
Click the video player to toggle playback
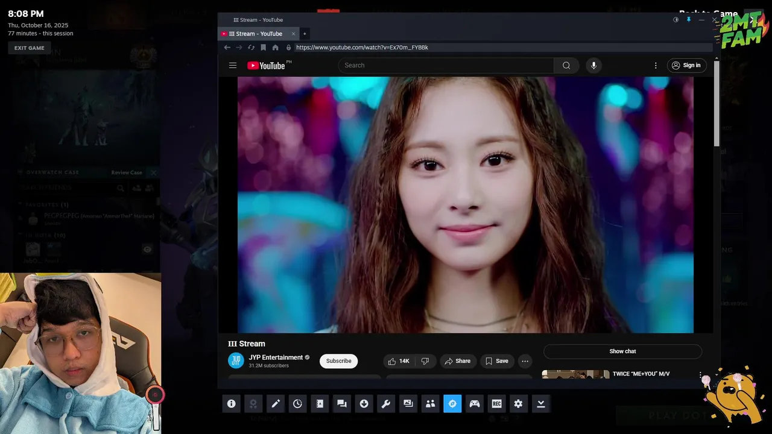coord(465,205)
